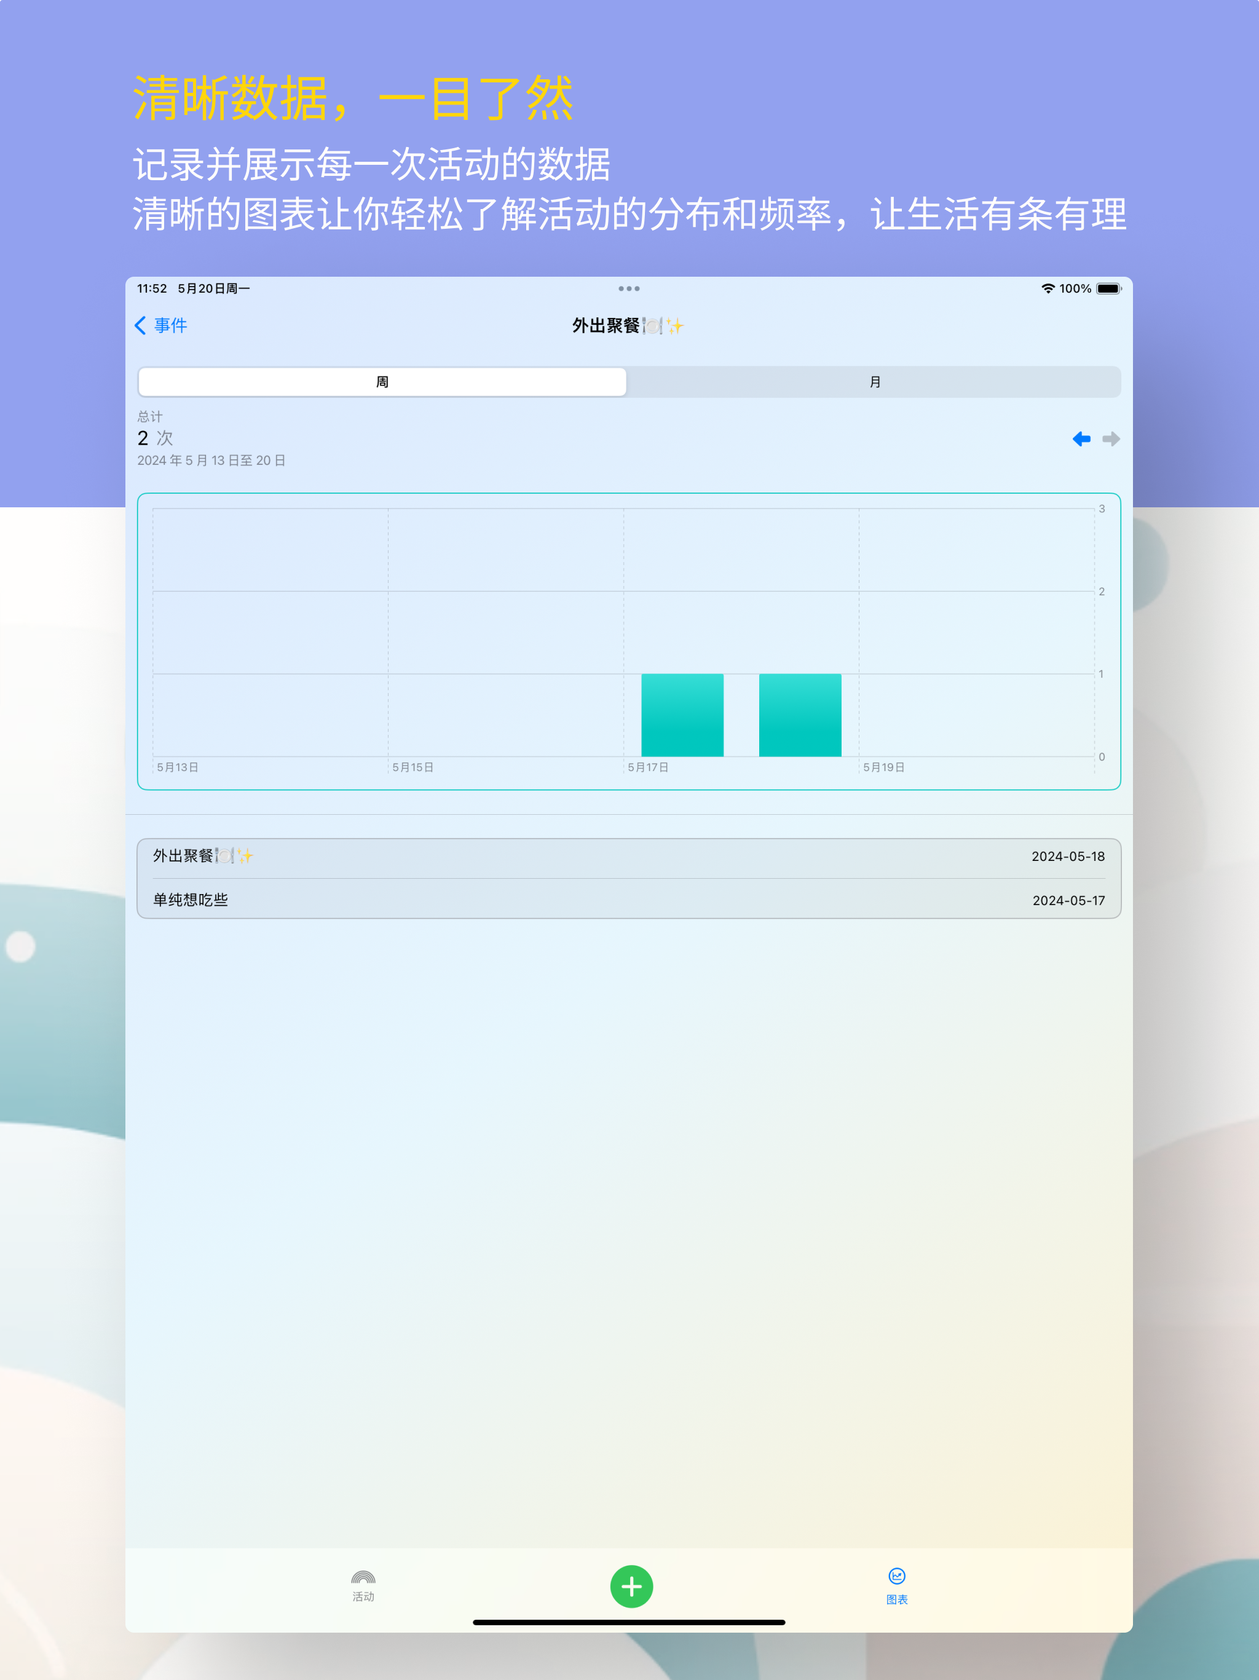Tap the date range 2024 年 5 月 13 日至 20 日

(x=211, y=460)
